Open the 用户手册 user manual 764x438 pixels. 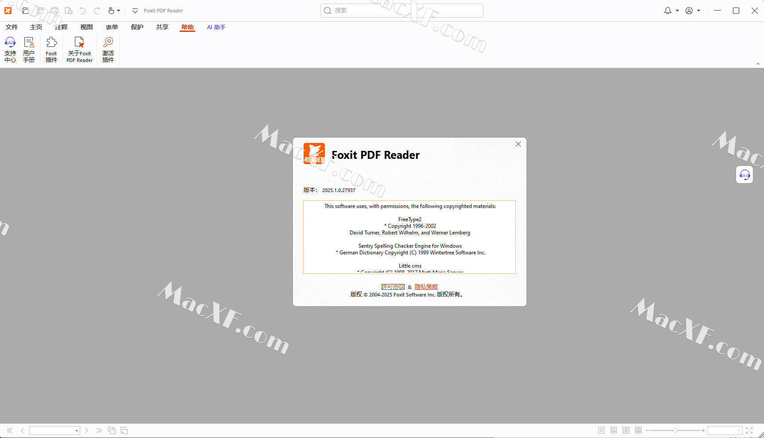[x=29, y=50]
